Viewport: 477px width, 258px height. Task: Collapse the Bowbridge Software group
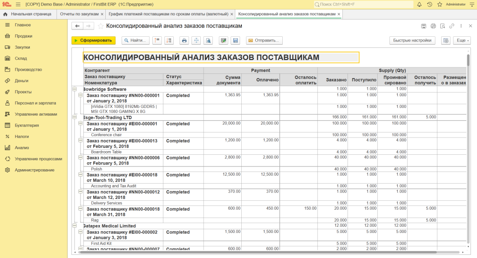pyautogui.click(x=75, y=89)
